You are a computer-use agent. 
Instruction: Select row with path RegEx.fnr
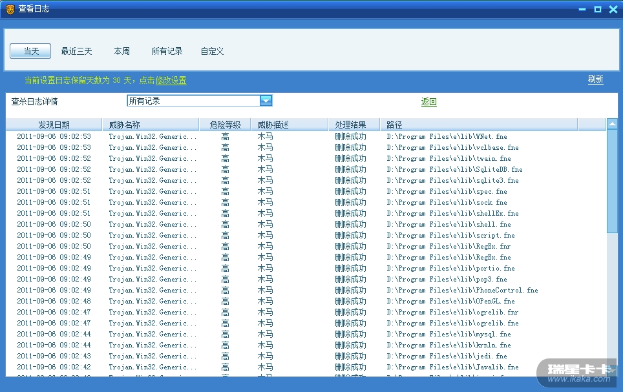(306, 246)
